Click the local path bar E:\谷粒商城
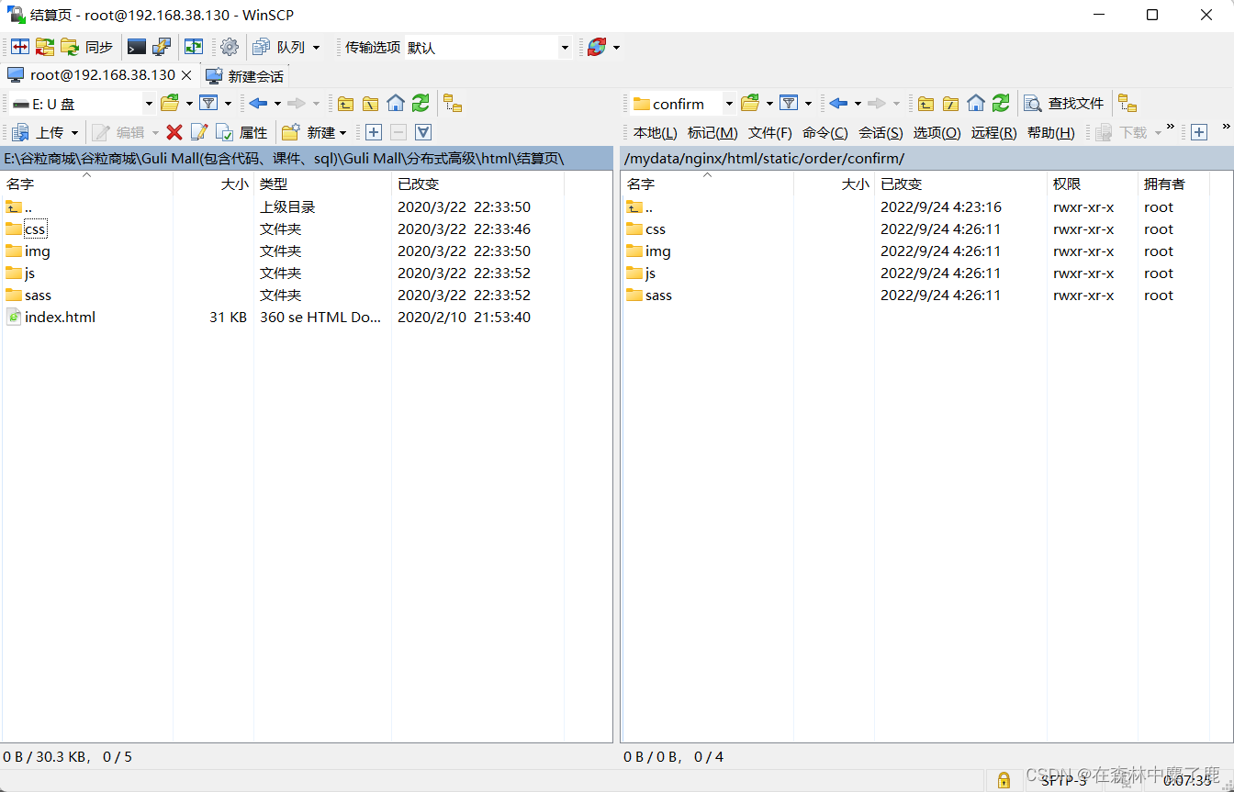 pos(307,159)
